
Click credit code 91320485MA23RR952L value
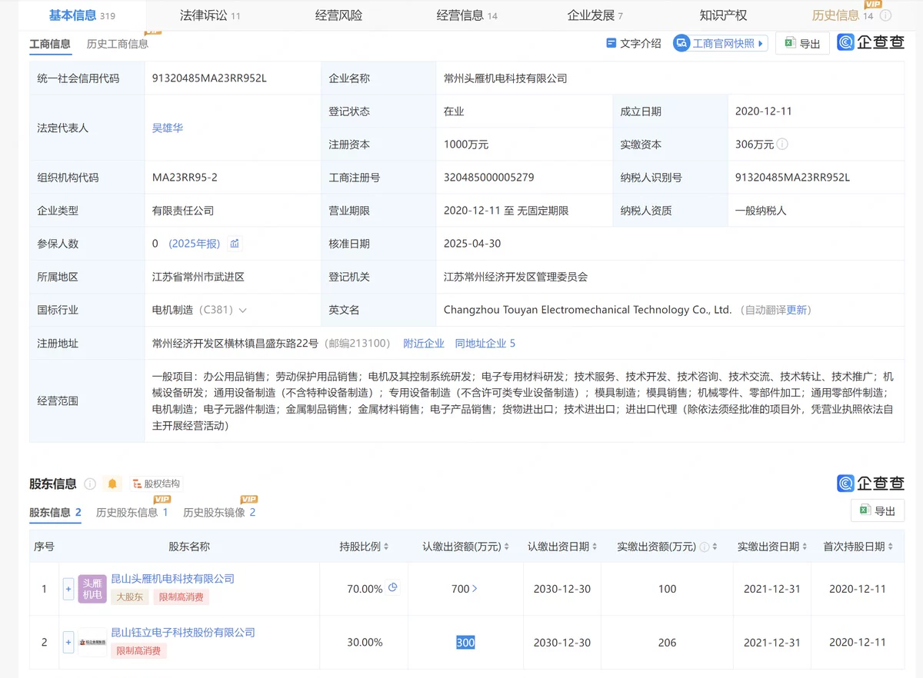[x=209, y=78]
